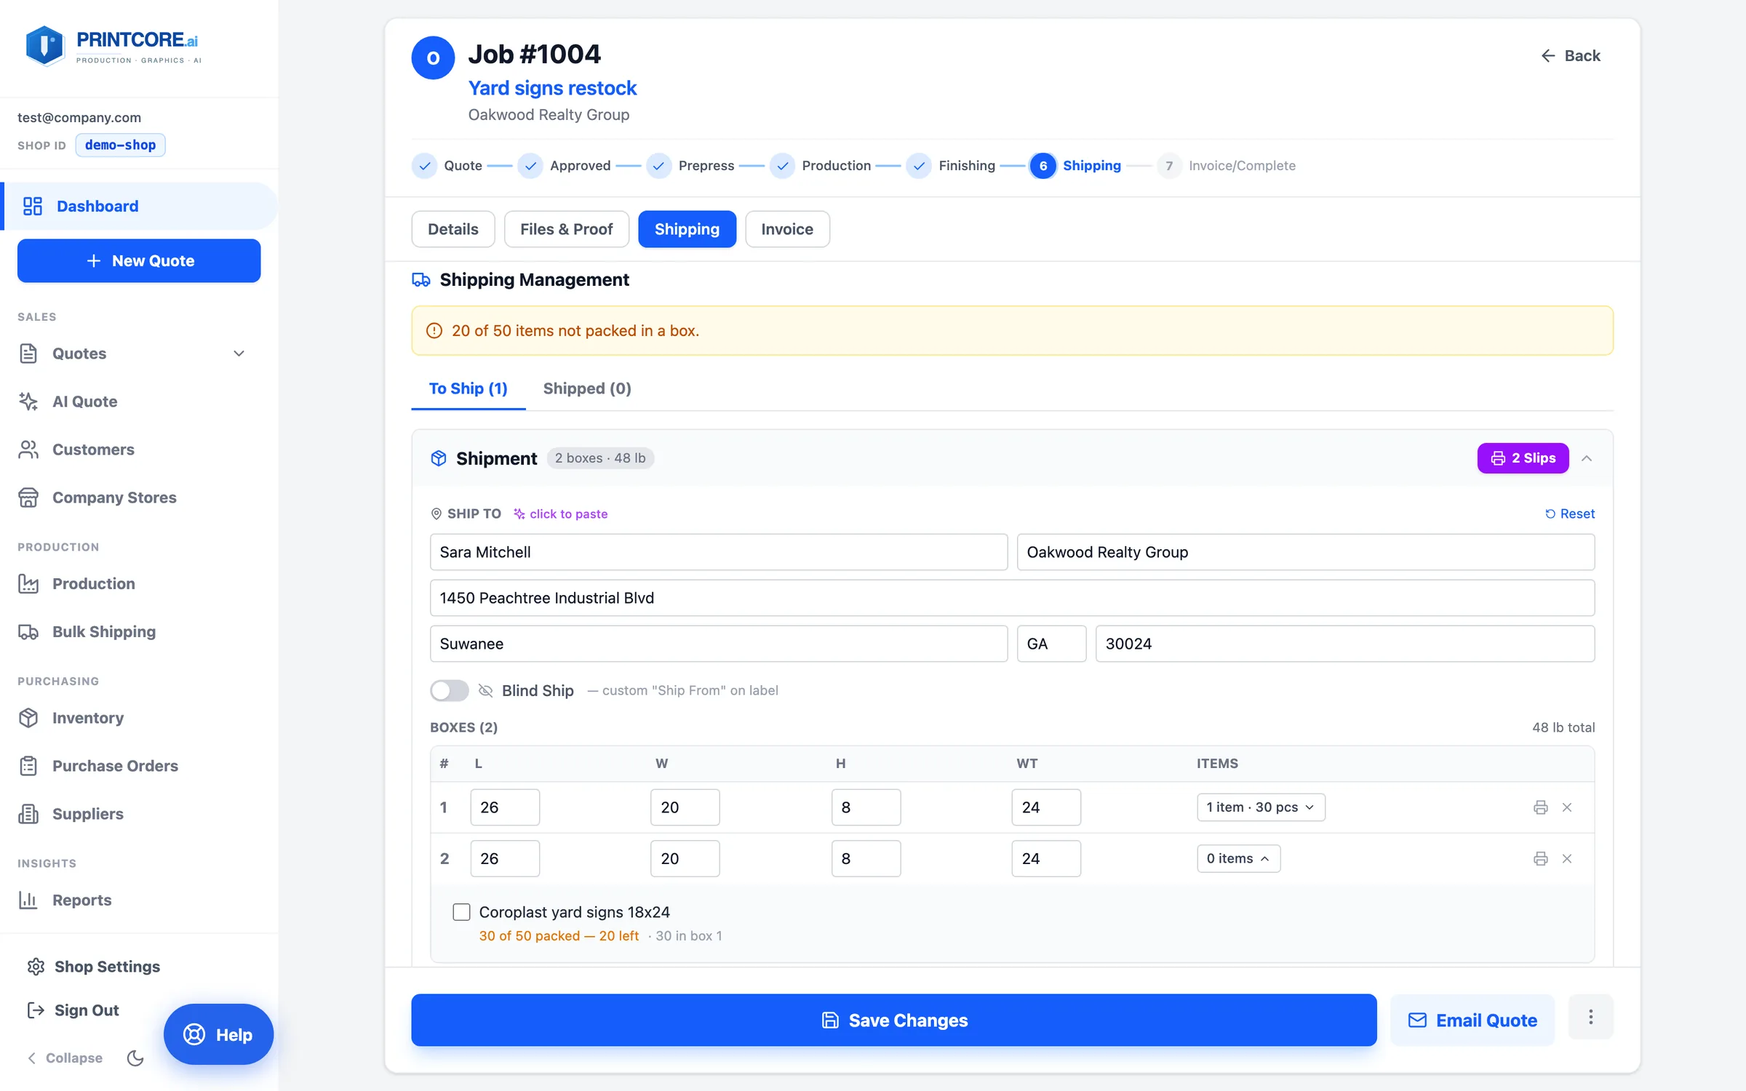
Task: Open Inventory page
Action: pyautogui.click(x=87, y=718)
